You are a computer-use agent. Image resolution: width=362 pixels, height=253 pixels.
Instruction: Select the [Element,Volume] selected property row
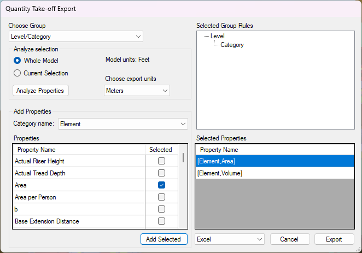275,173
